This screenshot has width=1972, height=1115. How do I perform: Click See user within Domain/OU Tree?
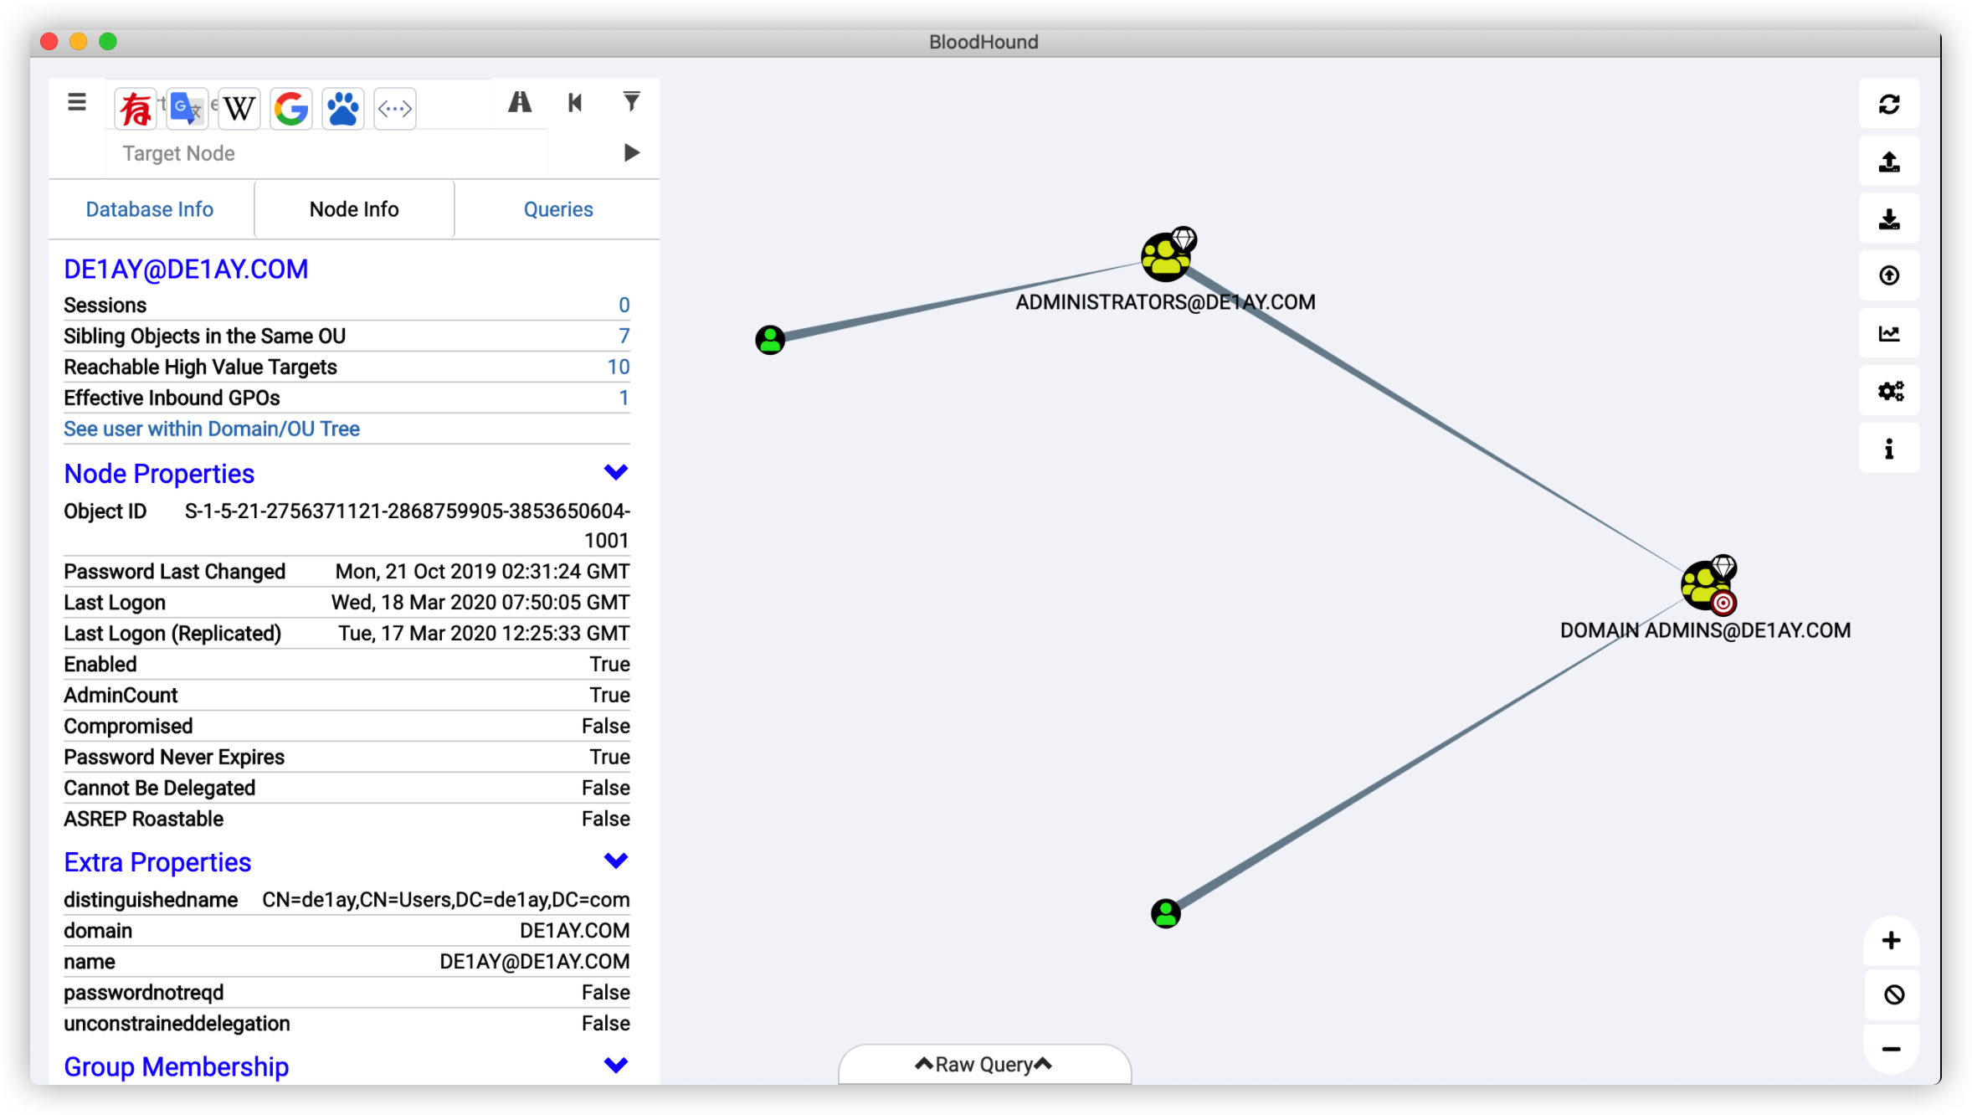pos(212,429)
